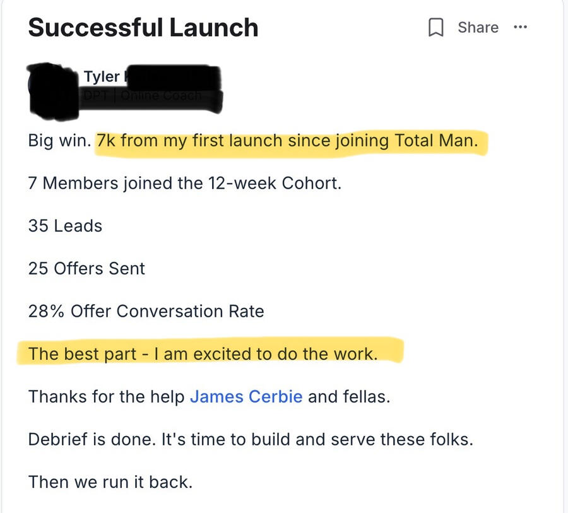Open the three-dot more options menu
Viewport: 568px width, 513px height.
(520, 27)
